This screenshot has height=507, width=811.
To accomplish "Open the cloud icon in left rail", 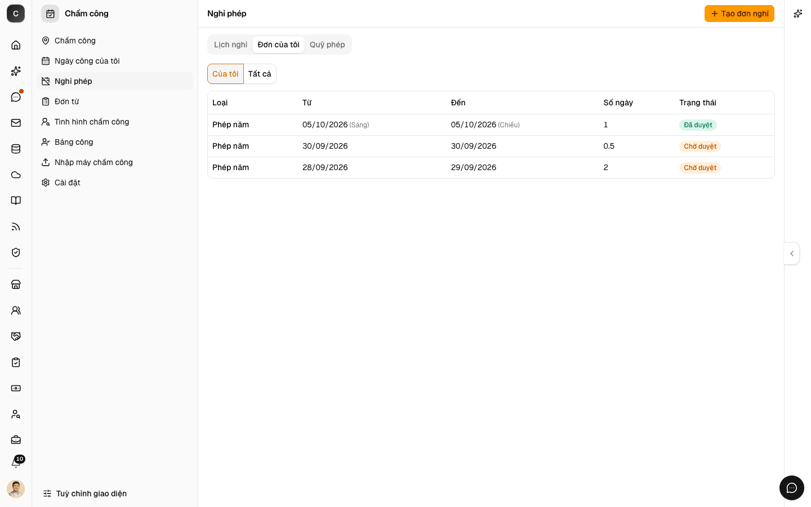I will 16,175.
